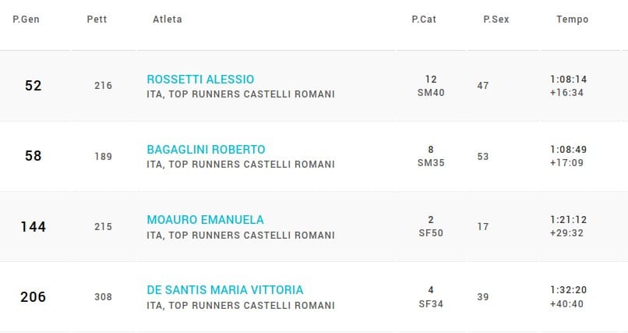Viewport: 628px width, 333px height.
Task: Click the SM40 category cell
Action: [x=430, y=93]
